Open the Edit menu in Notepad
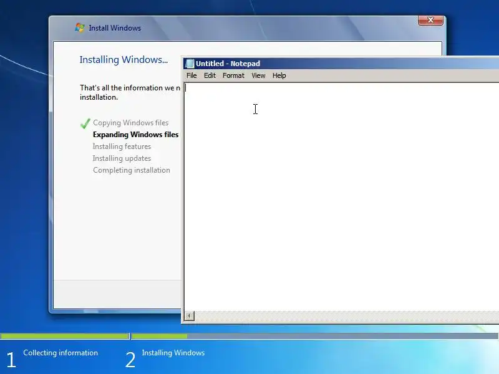This screenshot has height=374, width=499. tap(210, 75)
